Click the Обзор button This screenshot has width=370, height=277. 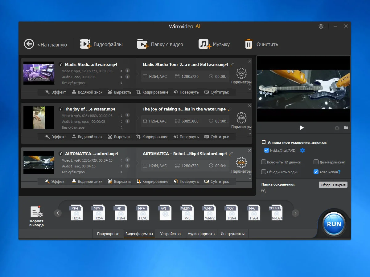click(x=326, y=185)
